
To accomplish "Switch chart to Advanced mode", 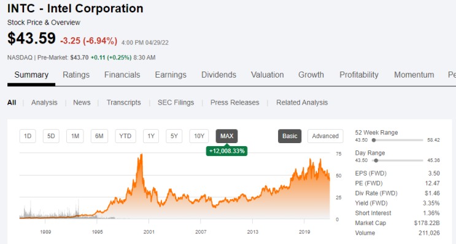I will click(x=325, y=136).
